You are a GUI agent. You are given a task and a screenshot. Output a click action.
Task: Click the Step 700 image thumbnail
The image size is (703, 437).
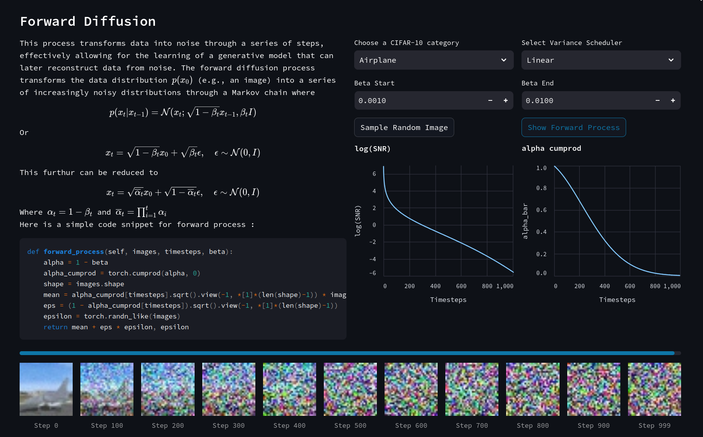point(472,389)
